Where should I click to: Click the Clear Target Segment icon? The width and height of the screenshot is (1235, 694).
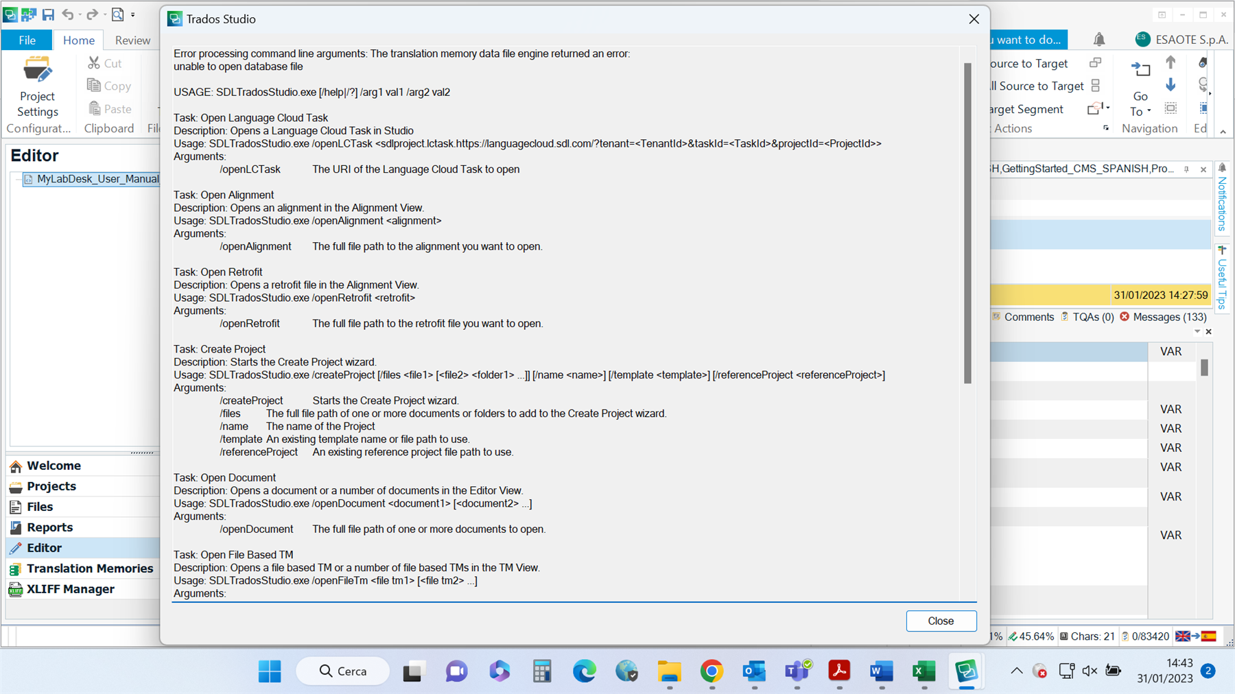click(x=1094, y=109)
